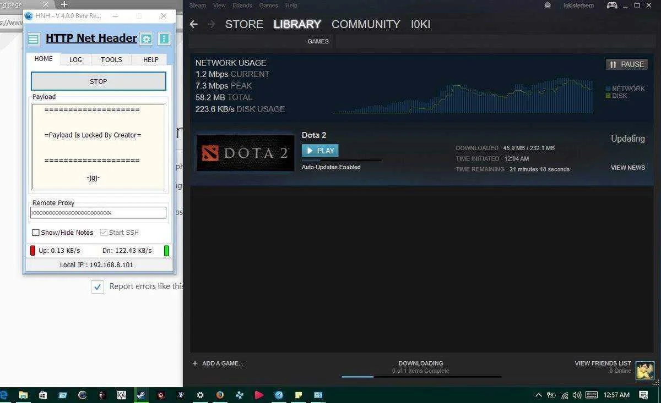Viewport: 661px width, 403px height.
Task: Open the Steam inbox notification icon
Action: pos(547,5)
